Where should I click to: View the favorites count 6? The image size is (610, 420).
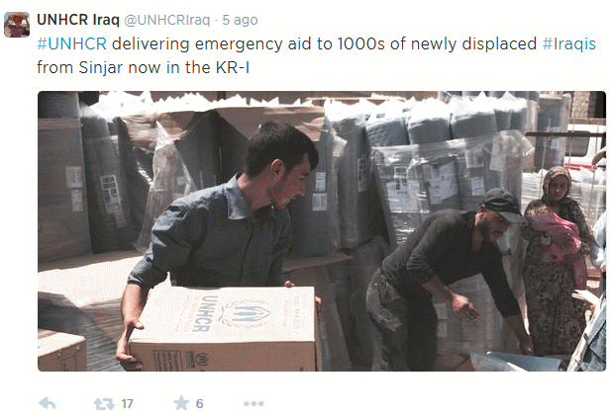click(x=199, y=404)
